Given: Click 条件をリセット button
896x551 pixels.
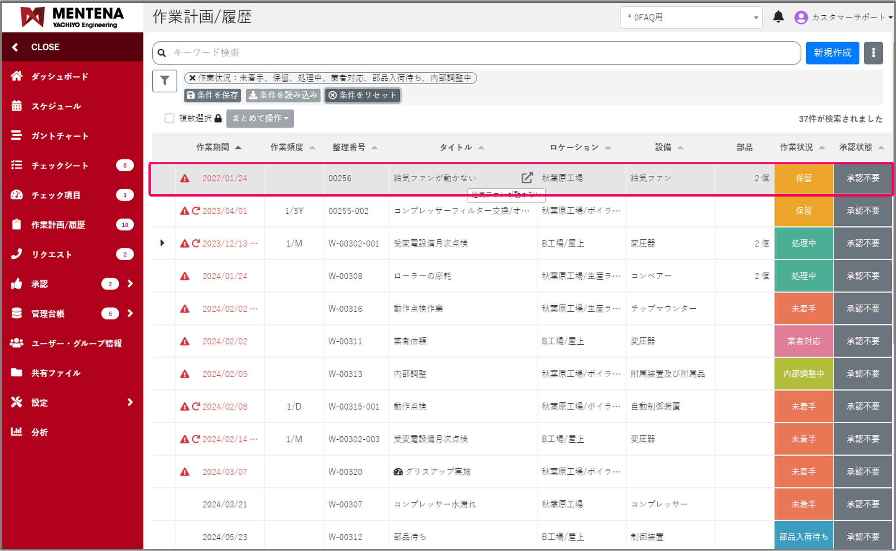Looking at the screenshot, I should (x=363, y=95).
